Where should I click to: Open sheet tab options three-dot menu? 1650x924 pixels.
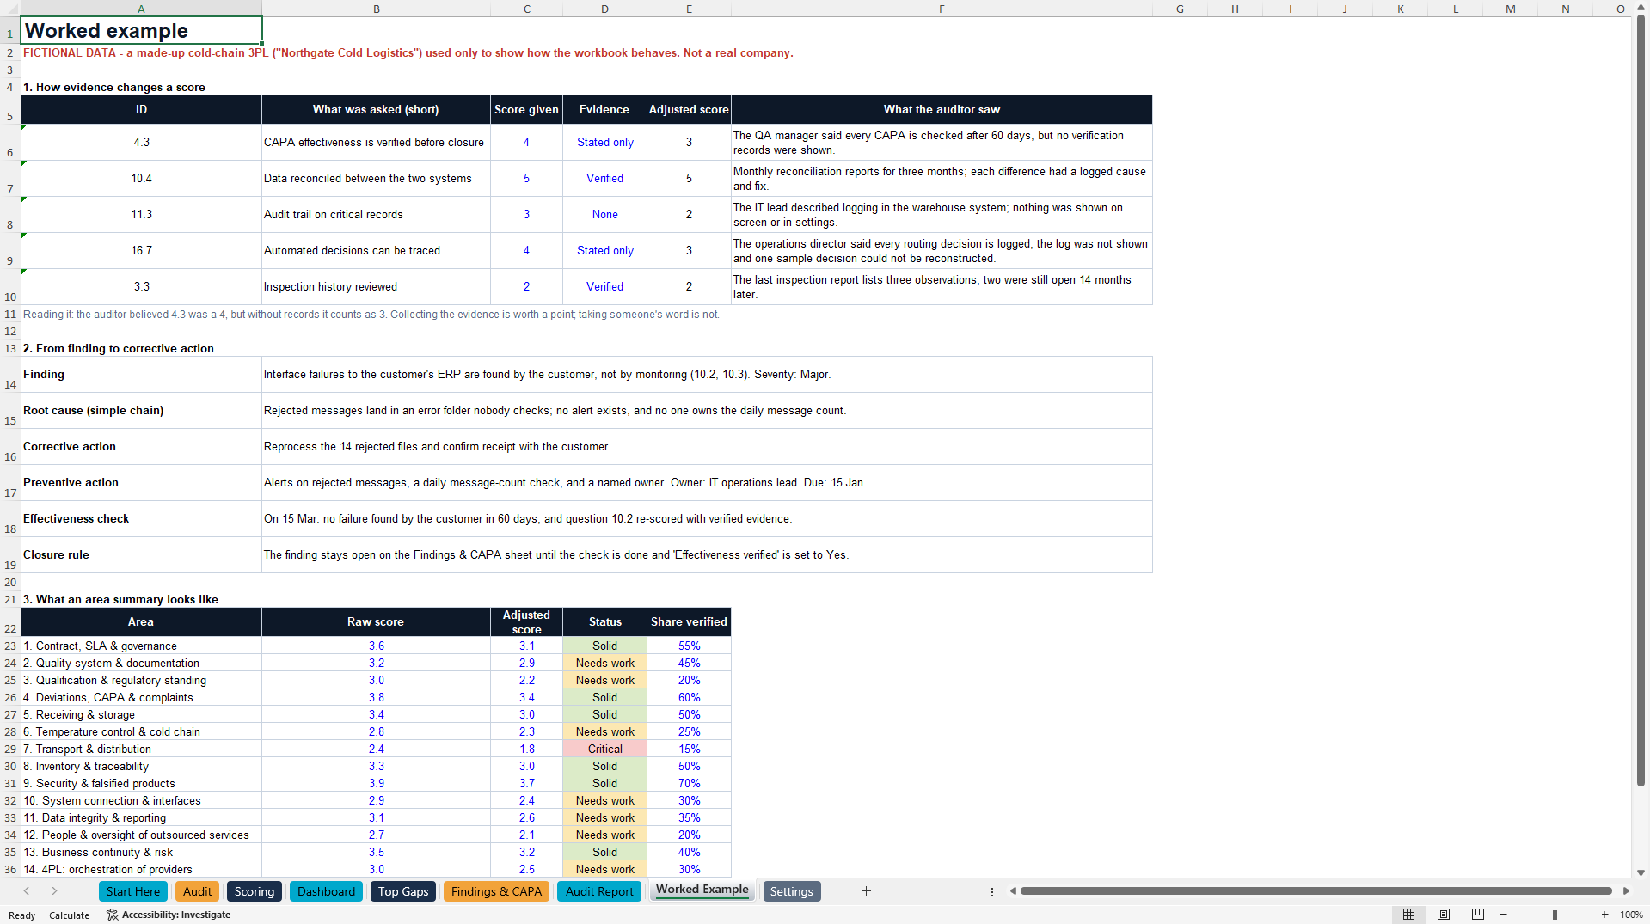tap(992, 892)
